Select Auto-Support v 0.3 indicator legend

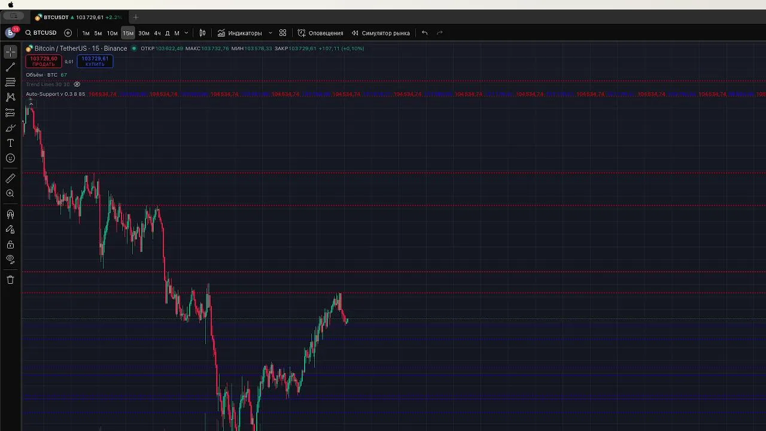coord(55,94)
